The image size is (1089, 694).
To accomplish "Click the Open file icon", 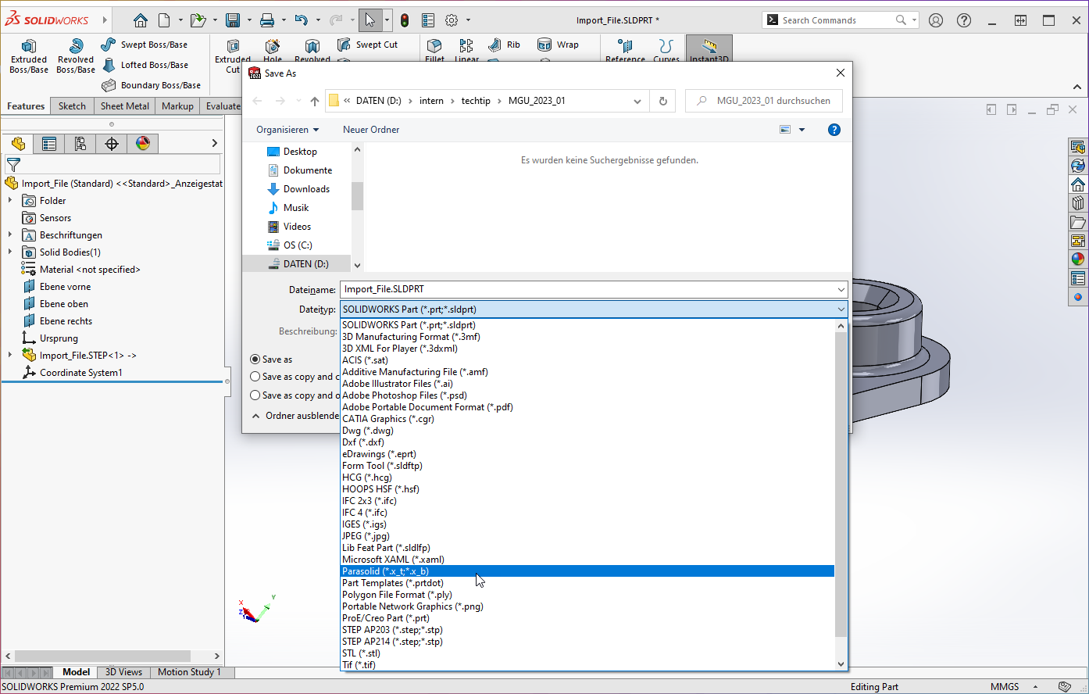I will [x=198, y=20].
